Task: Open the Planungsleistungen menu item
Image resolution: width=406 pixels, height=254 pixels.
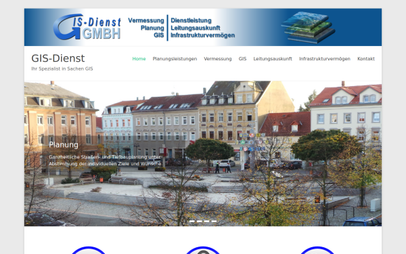Action: [175, 59]
